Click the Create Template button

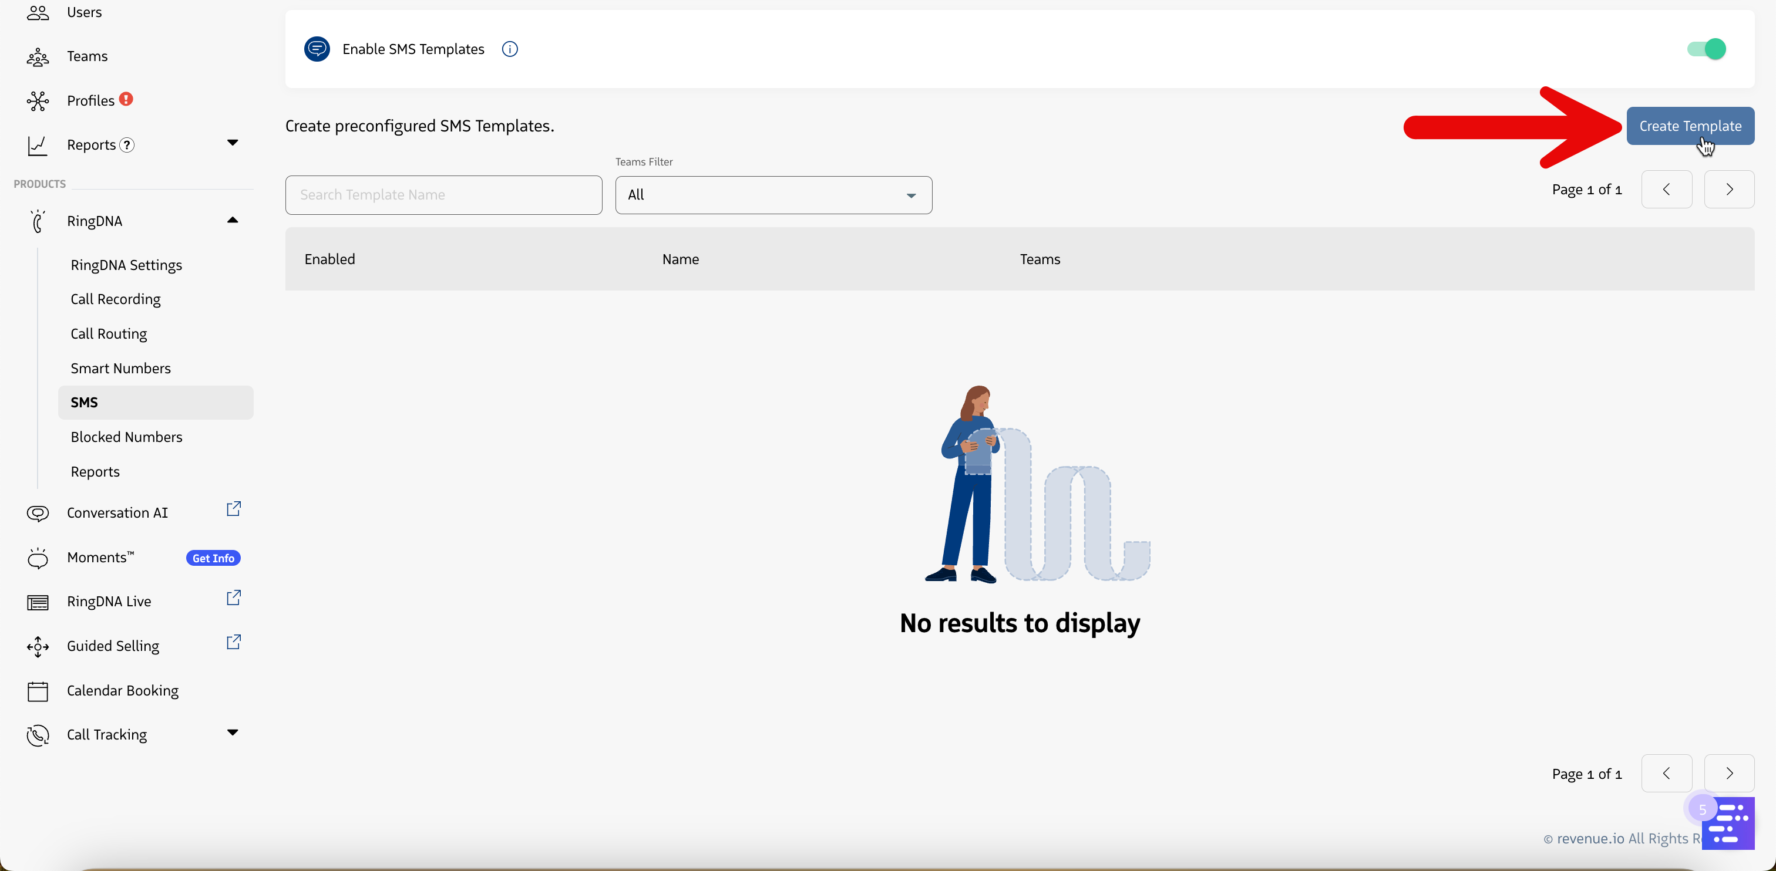click(1690, 126)
